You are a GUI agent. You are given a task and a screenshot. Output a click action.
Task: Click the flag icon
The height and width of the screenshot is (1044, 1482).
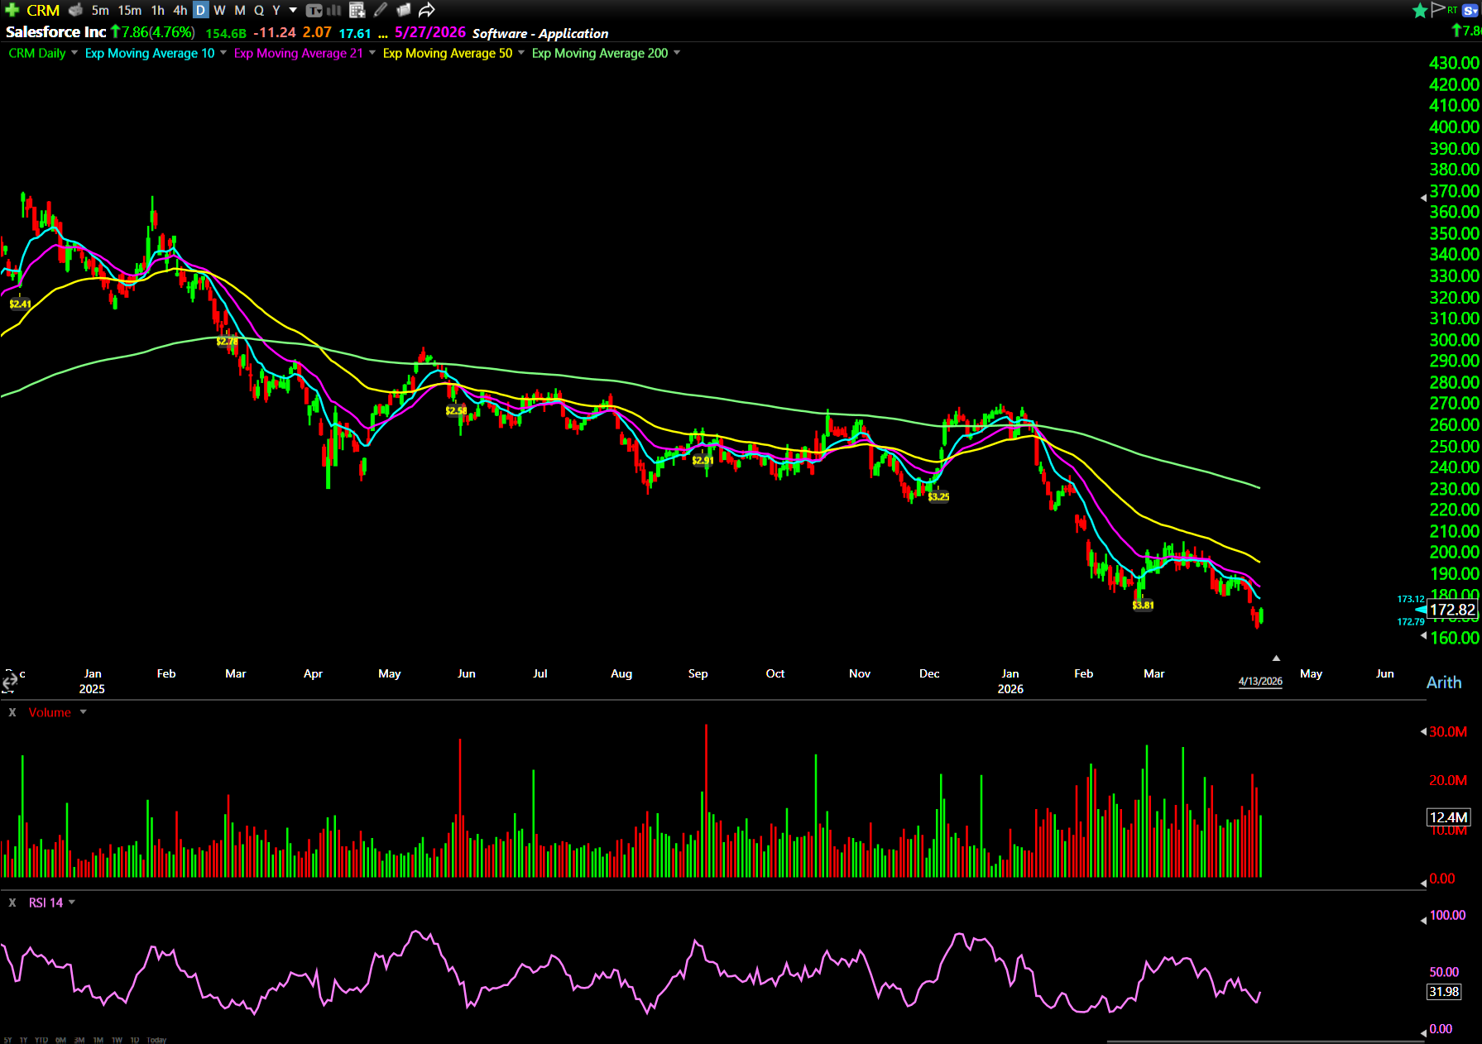click(1438, 9)
